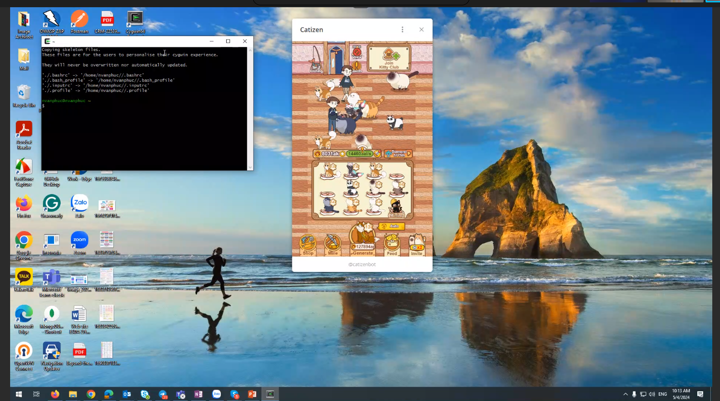This screenshot has width=720, height=401.
Task: Open Acrobat Reader desktop shortcut
Action: 24,135
